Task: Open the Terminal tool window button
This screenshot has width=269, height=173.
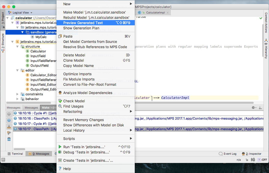Action: pyautogui.click(x=15, y=154)
